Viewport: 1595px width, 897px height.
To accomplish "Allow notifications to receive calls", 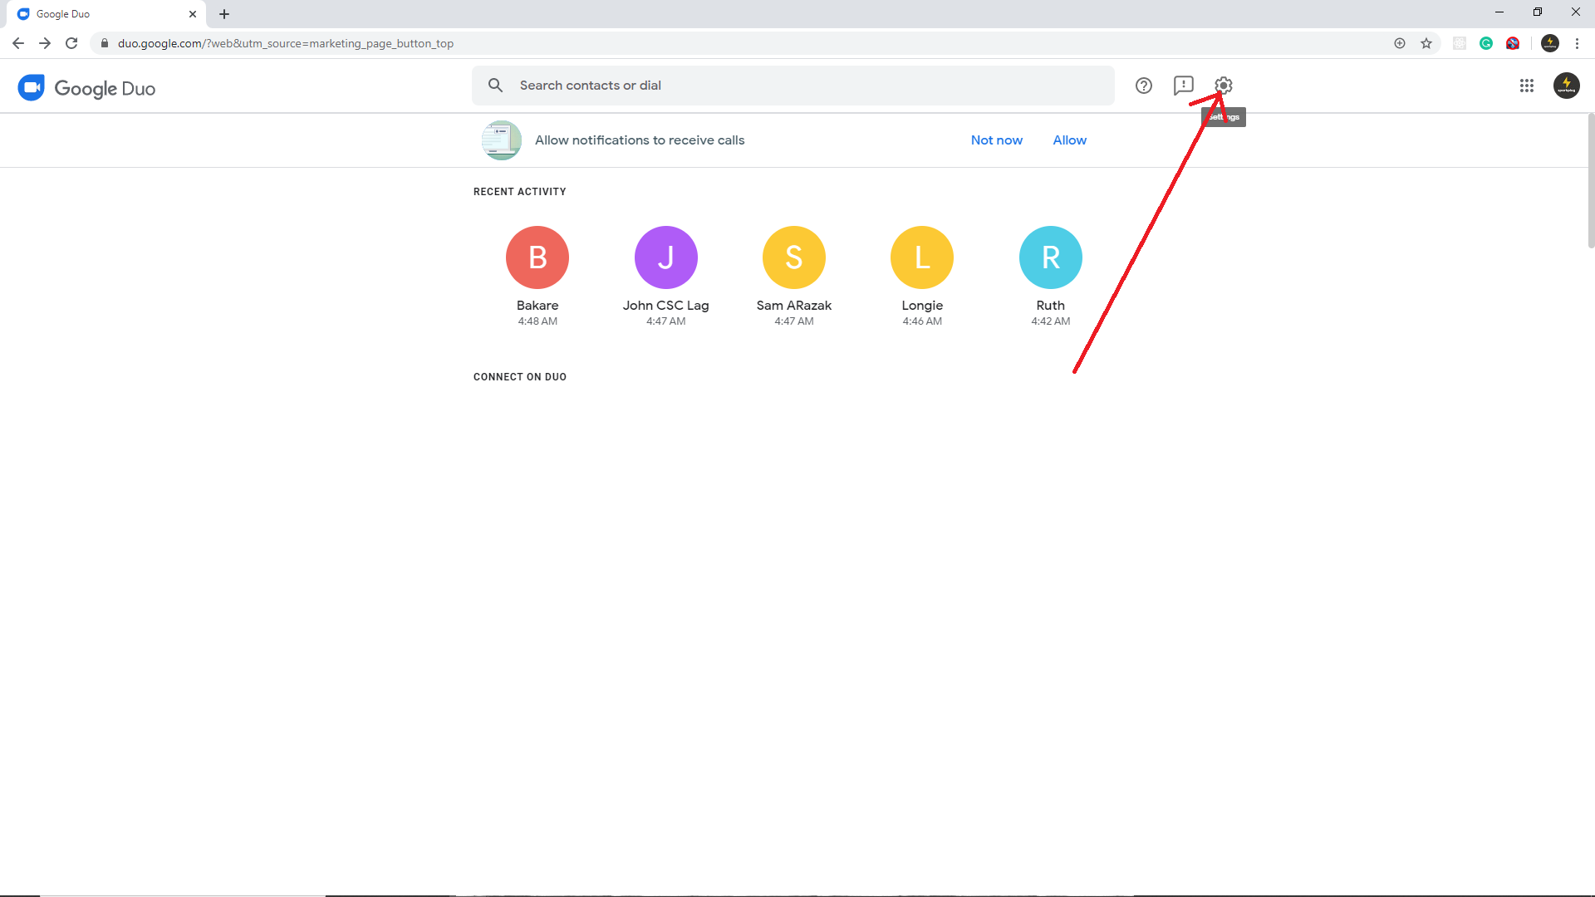I will pos(1069,140).
